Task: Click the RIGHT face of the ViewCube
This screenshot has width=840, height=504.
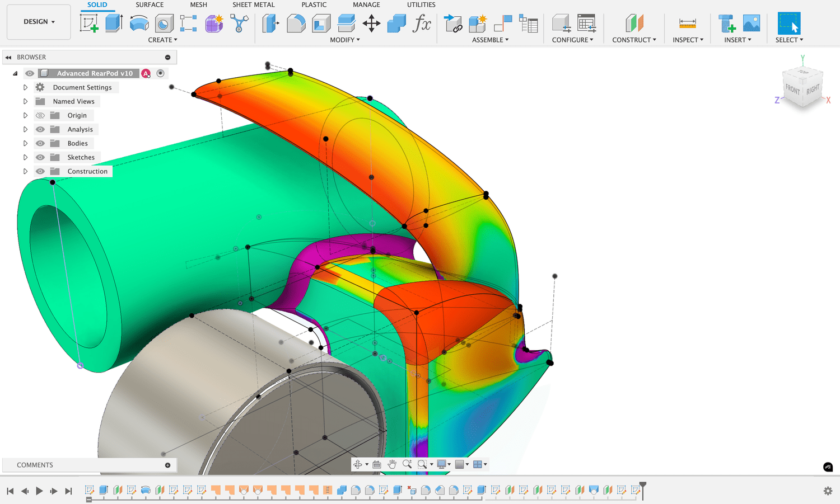Action: tap(813, 89)
